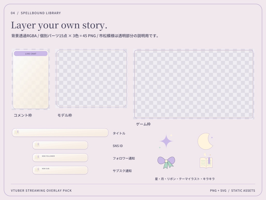Viewport: 266px width, 200px height.
Task: Click the purple ribbon bow illustration
Action: pyautogui.click(x=166, y=162)
